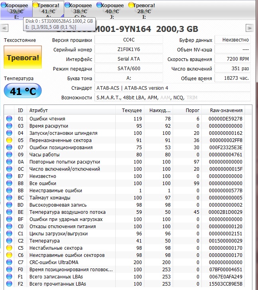Click the ATA8-ACS standard field
The width and height of the screenshot is (258, 290).
click(173, 88)
